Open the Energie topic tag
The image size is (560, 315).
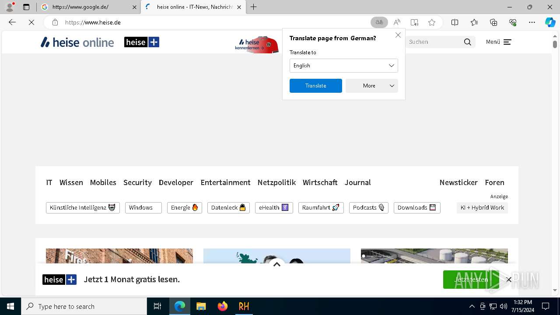(x=185, y=208)
